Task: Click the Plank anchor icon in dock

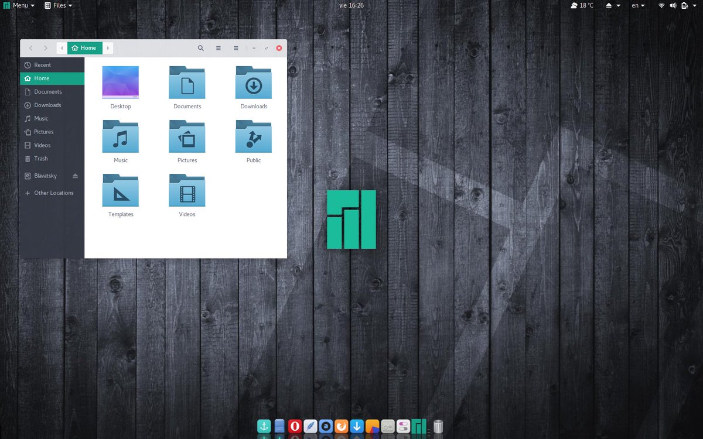Action: [x=264, y=426]
